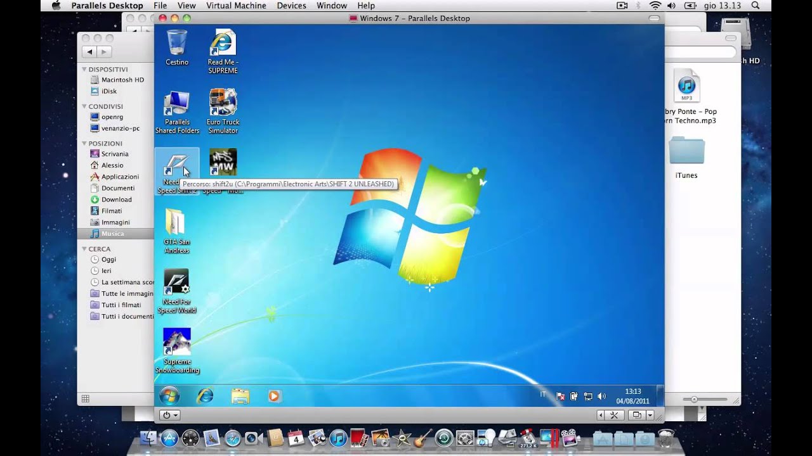The image size is (812, 456).
Task: Select the iTunes folder in Finder window
Action: coord(686,158)
